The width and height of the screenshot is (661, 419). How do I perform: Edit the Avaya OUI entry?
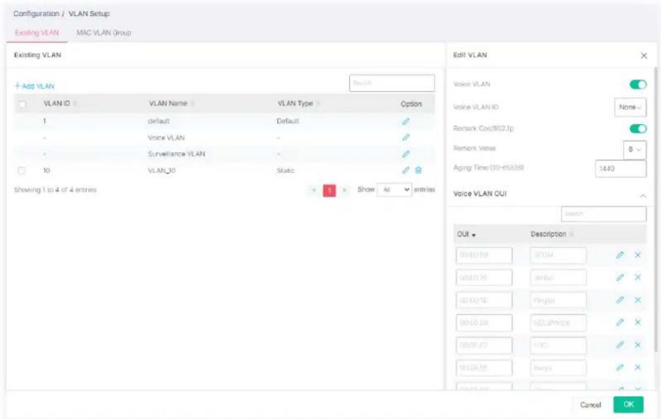click(620, 367)
